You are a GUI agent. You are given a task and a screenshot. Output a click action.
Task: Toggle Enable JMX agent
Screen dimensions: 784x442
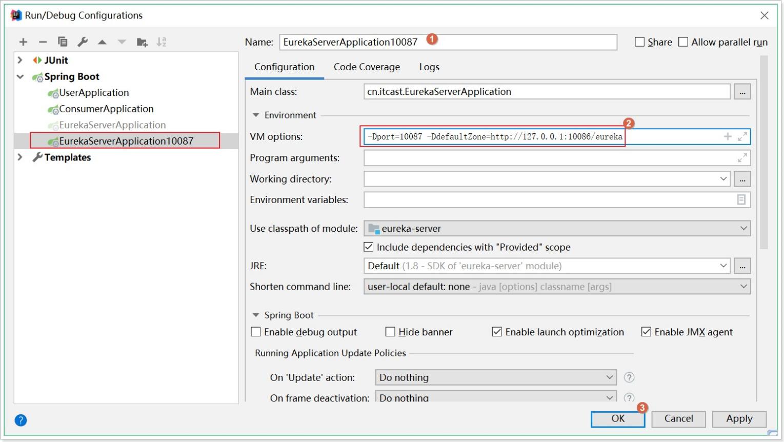click(x=646, y=332)
